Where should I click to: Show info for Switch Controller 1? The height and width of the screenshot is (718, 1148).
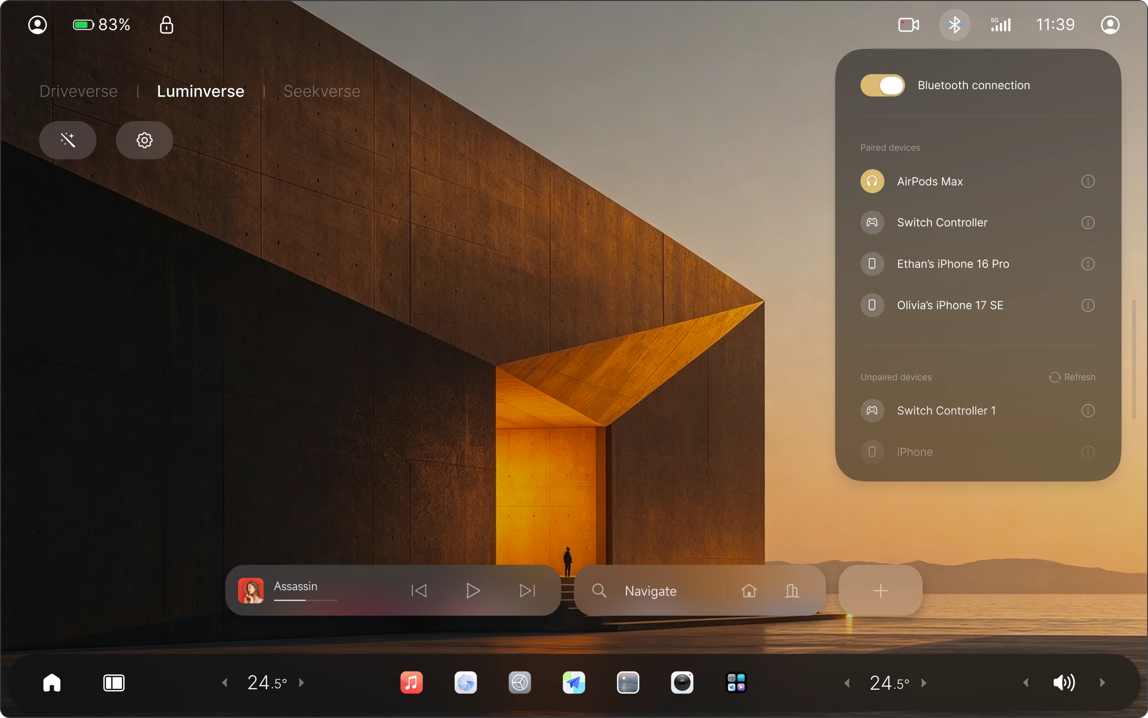(x=1088, y=411)
